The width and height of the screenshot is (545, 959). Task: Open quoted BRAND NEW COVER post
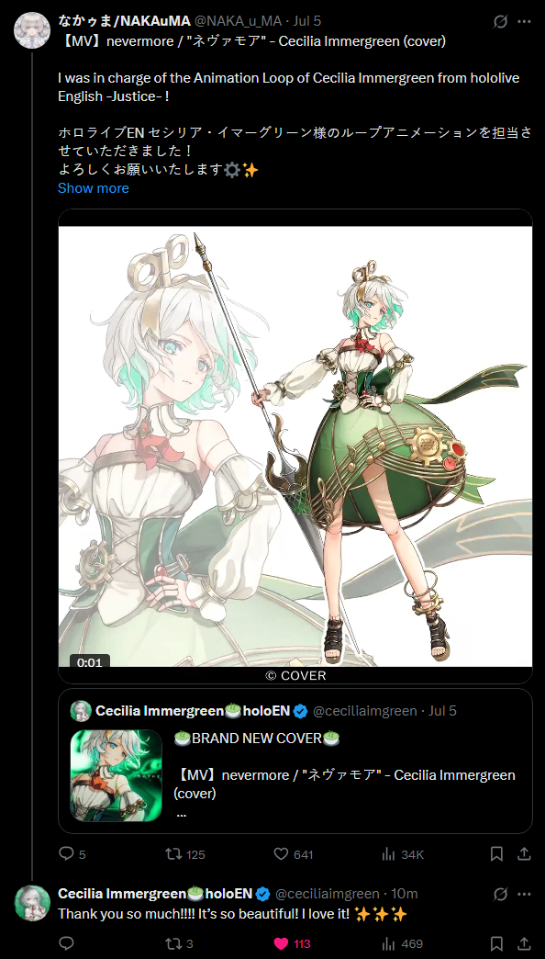(295, 761)
